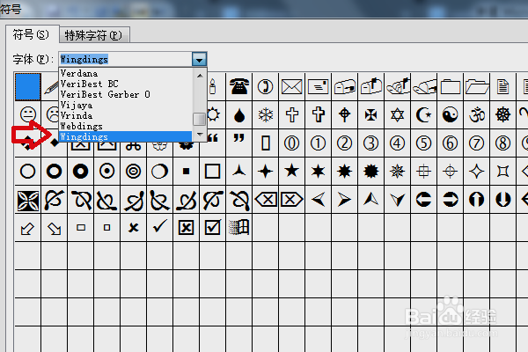Select the blue highlighted first symbol cell

pyautogui.click(x=28, y=86)
